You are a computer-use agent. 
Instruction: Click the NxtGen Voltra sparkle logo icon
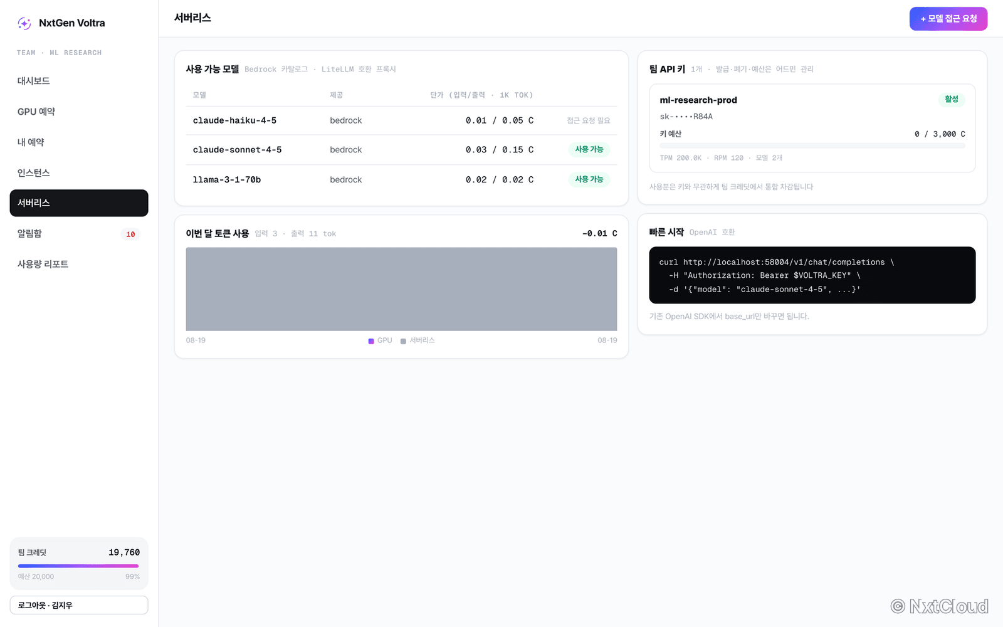pyautogui.click(x=24, y=23)
